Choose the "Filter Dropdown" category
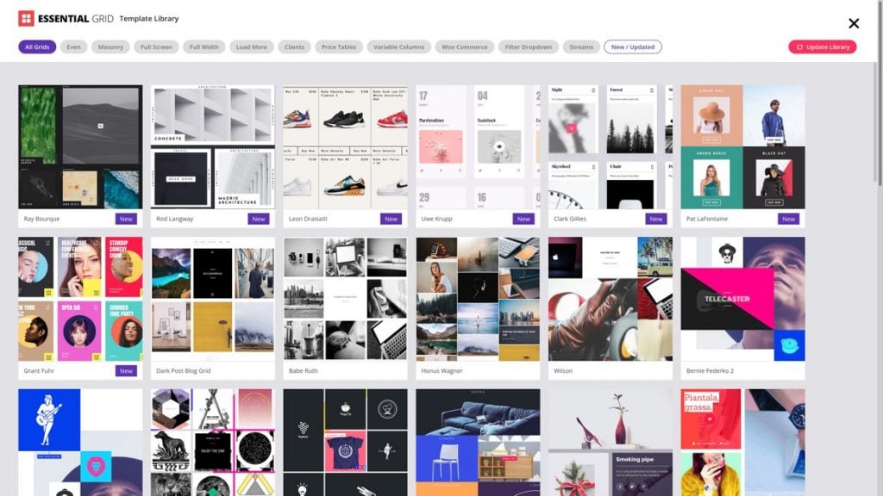Viewport: 883px width, 496px height. click(528, 46)
